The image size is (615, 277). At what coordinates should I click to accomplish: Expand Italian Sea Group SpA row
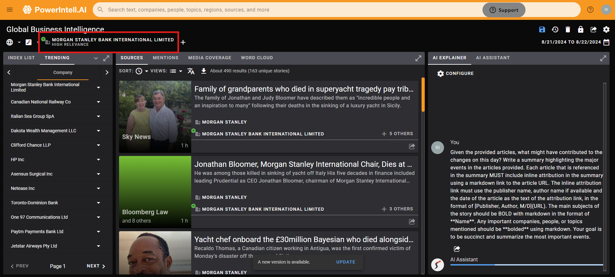(98, 116)
